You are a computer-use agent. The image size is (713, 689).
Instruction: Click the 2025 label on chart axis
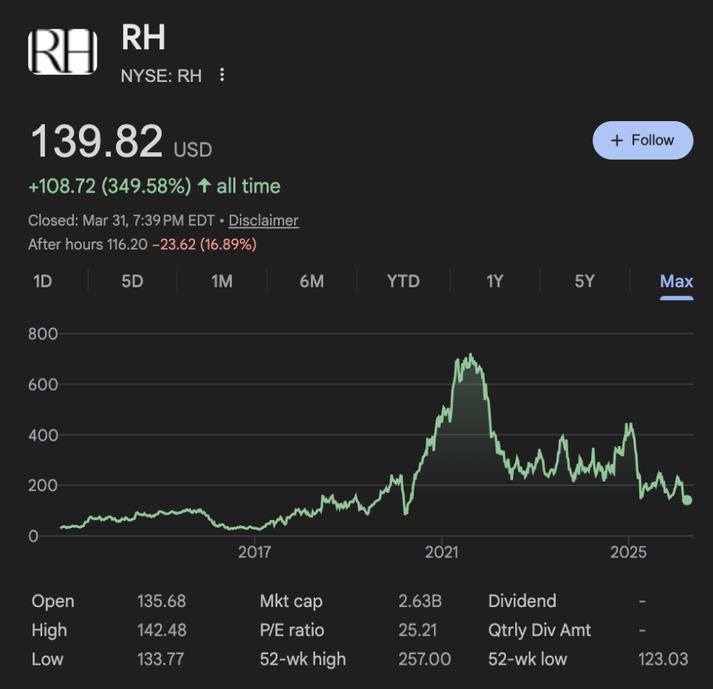pyautogui.click(x=628, y=552)
